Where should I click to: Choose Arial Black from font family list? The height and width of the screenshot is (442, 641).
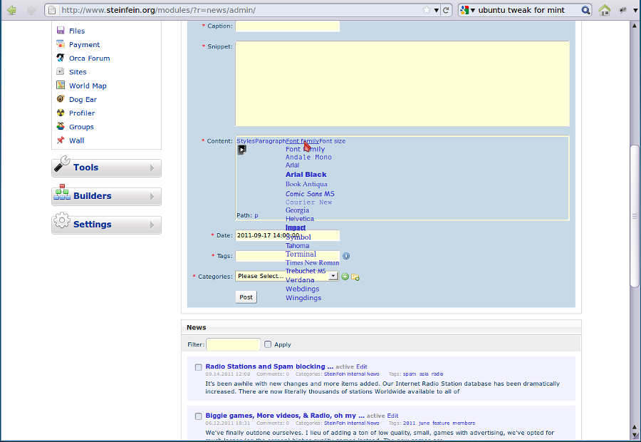point(306,175)
